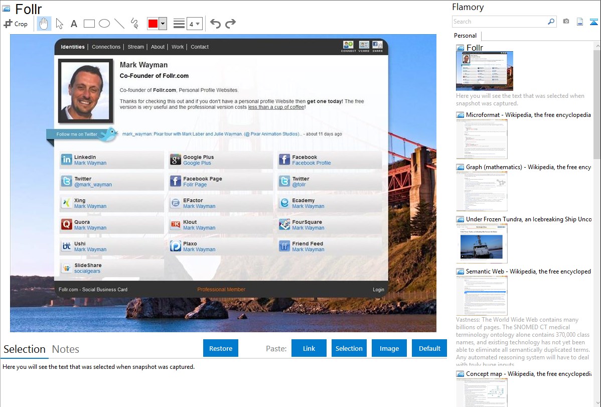Open the Follr snapshot thumbnail
601x407 pixels.
click(x=485, y=71)
